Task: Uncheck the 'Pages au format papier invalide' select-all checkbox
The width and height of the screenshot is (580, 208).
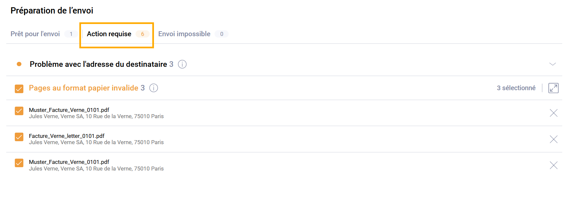Action: coord(19,89)
